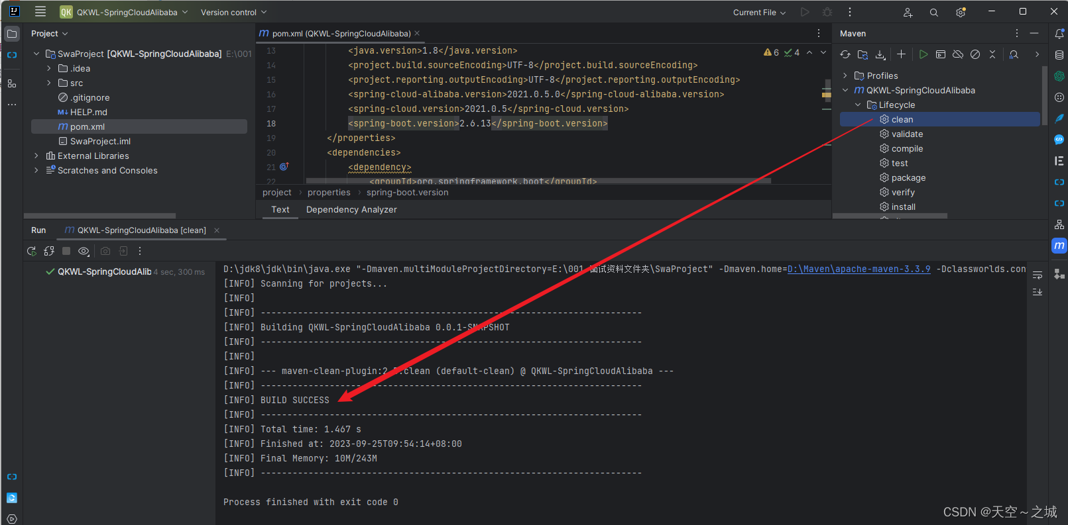Collapse the Lifecycle node in Maven panel
The width and height of the screenshot is (1068, 525).
[858, 105]
